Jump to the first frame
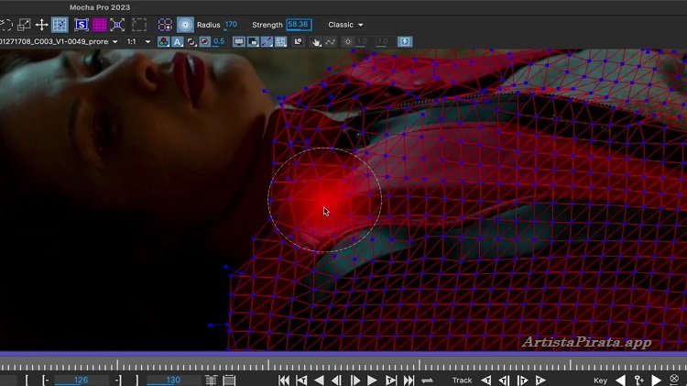The image size is (687, 386). coord(284,380)
